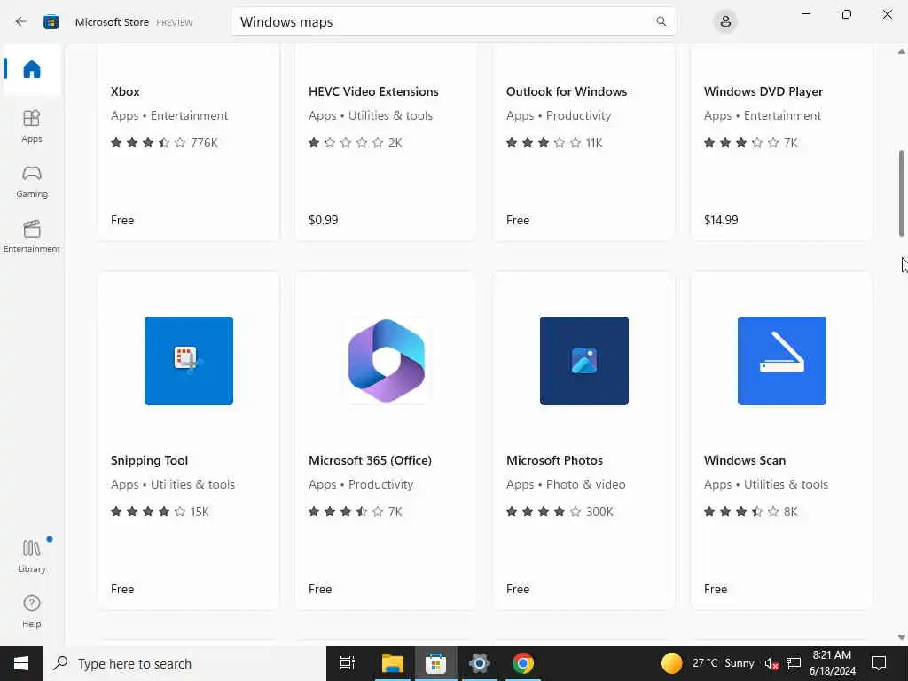Open Google Chrome from the taskbar
The width and height of the screenshot is (908, 681).
pyautogui.click(x=522, y=663)
